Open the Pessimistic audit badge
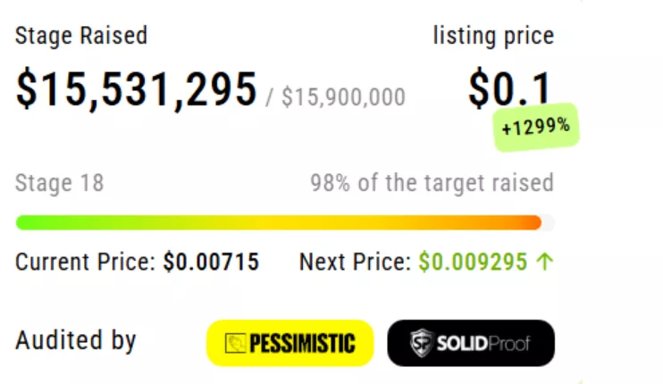This screenshot has width=663, height=384. [x=290, y=344]
